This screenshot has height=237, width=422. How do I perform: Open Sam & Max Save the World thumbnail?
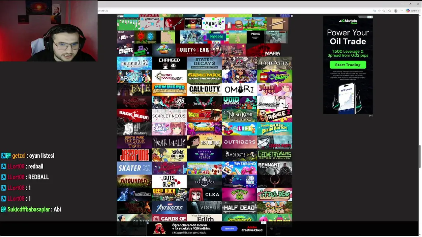tap(204, 76)
